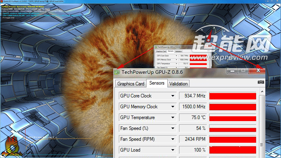
Task: Click scrollbar up arrow in enlarged GPU-Z
Action: [x=262, y=91]
